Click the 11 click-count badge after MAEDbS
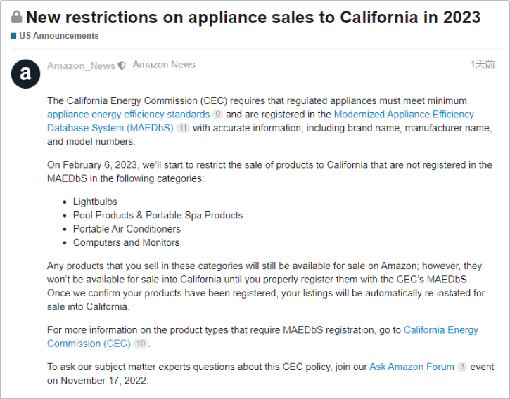 coord(183,128)
